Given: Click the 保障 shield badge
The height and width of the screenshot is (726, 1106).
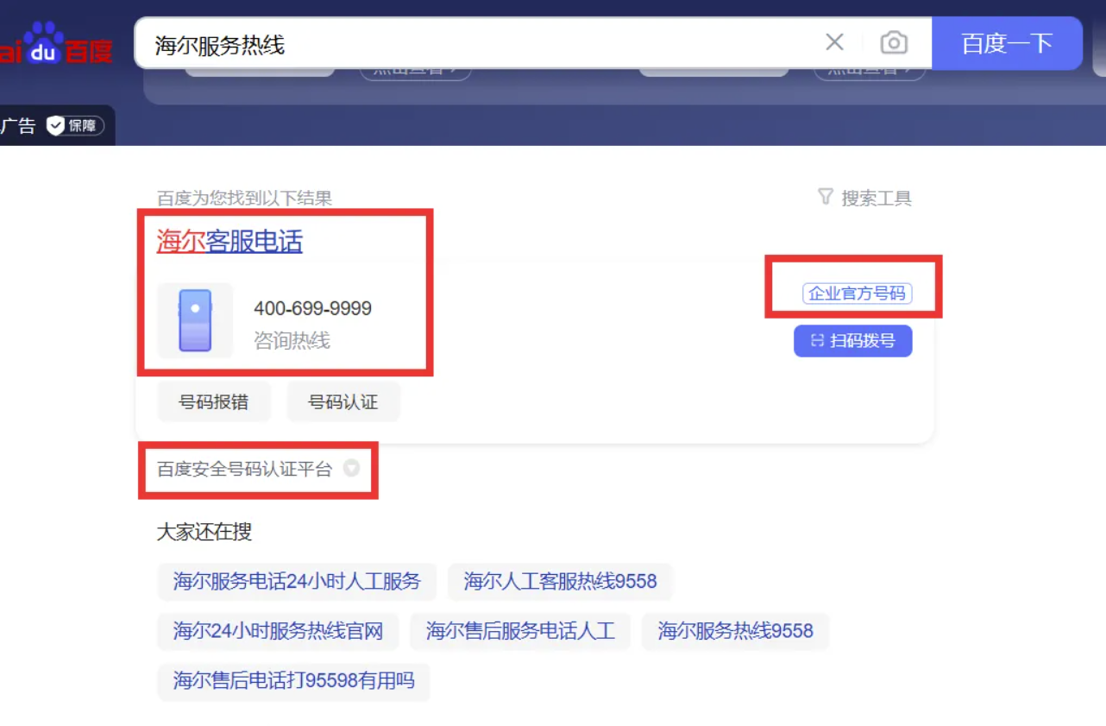Looking at the screenshot, I should pos(75,126).
